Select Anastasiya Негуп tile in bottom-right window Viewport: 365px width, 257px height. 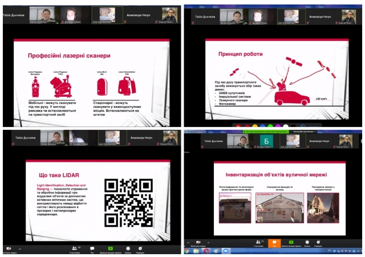coord(319,141)
